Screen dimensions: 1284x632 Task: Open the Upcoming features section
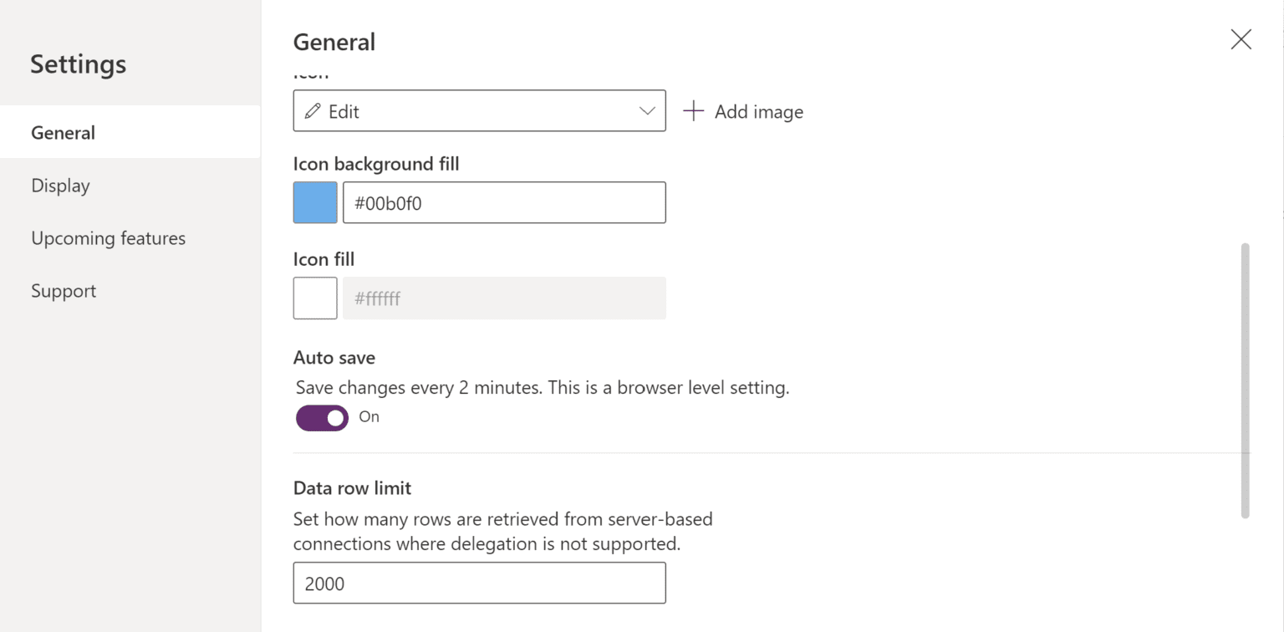click(x=108, y=237)
